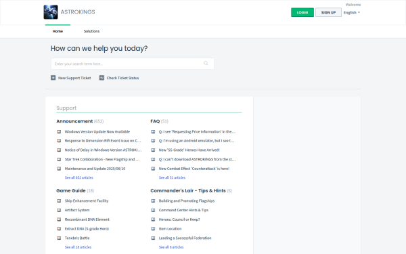Click book icon beside Android emulator FAQ
Viewport: 406px width, 254px height.
(x=153, y=141)
